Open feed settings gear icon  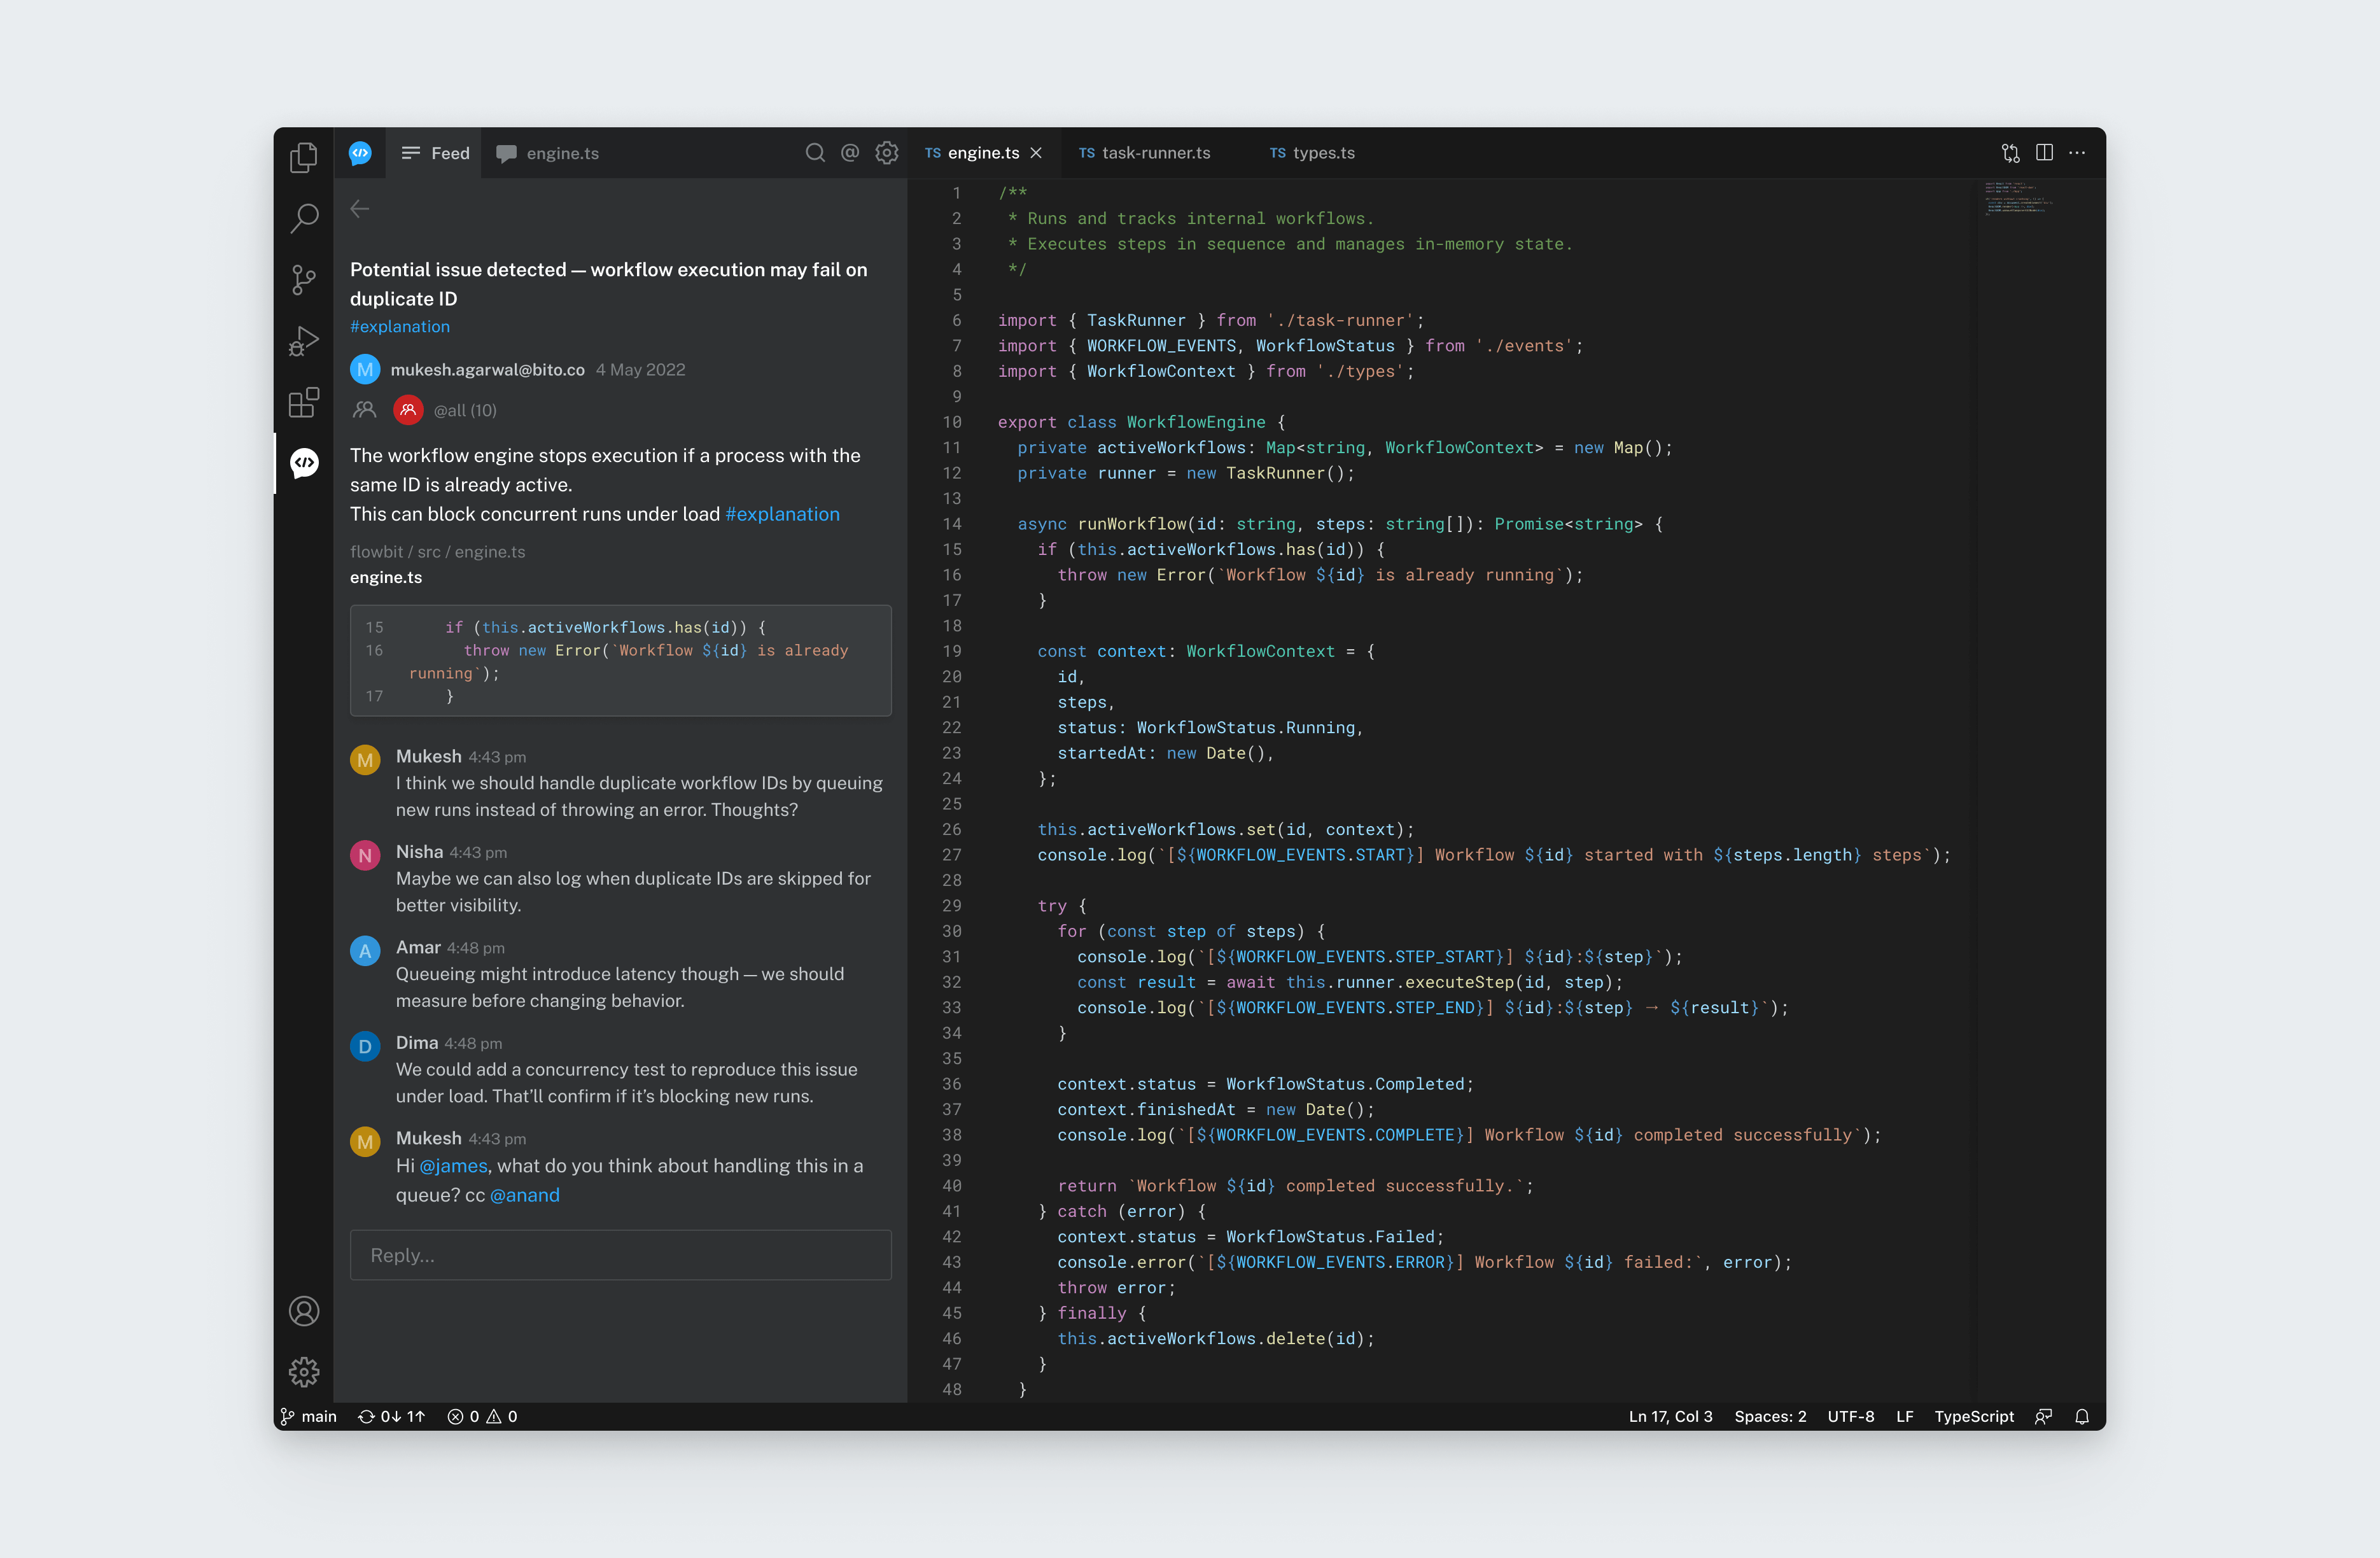[887, 152]
